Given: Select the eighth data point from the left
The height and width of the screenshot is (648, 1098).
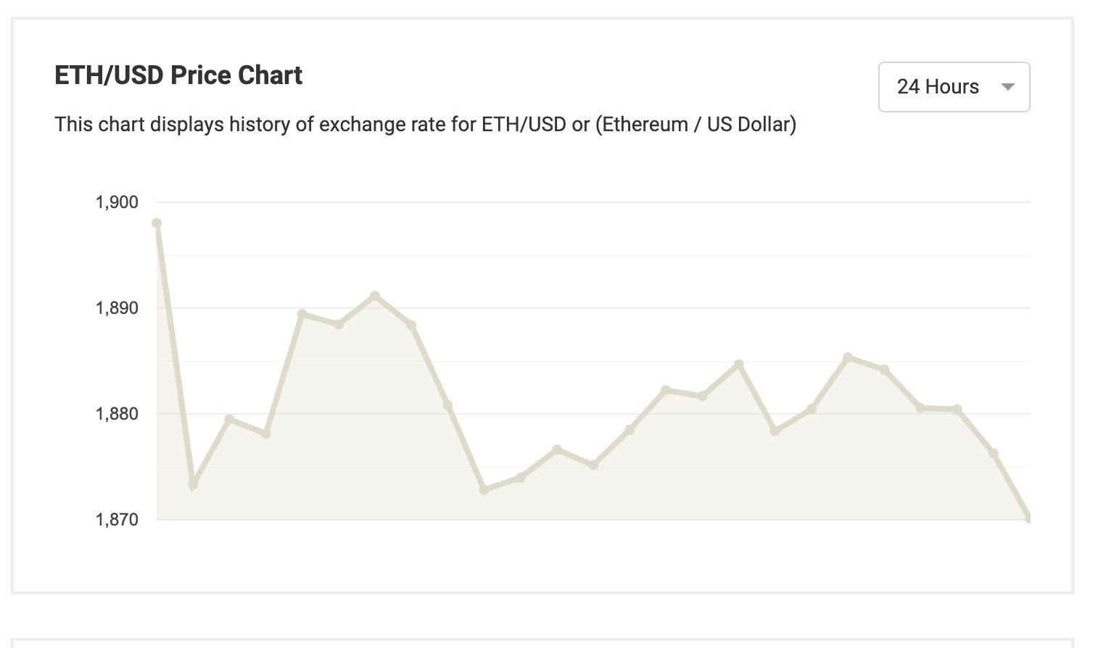Looking at the screenshot, I should [x=411, y=325].
